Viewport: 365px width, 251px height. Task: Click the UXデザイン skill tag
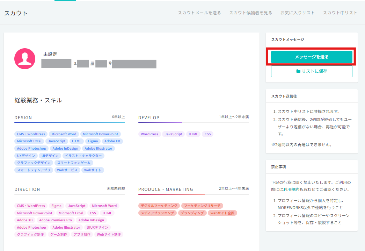coord(26,156)
